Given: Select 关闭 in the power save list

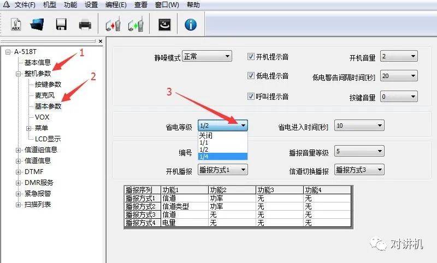Looking at the screenshot, I should (x=223, y=135).
